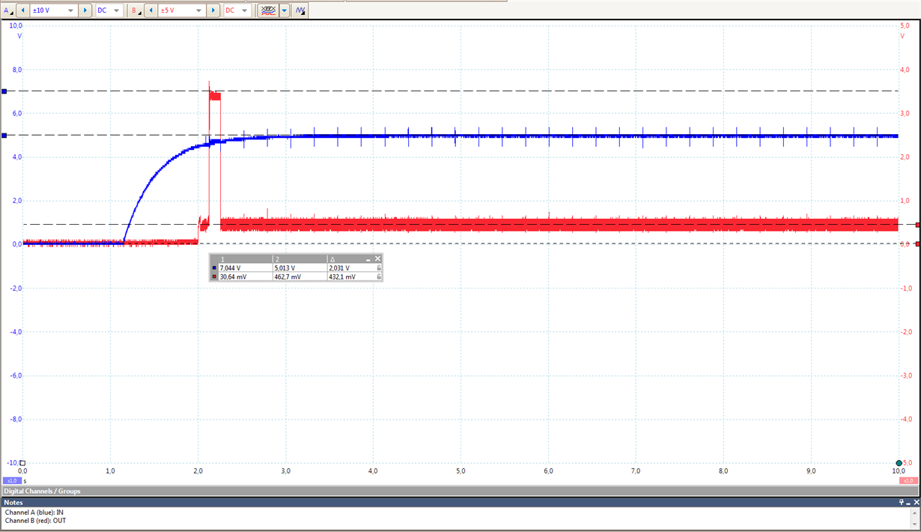Open the ±10 V range dropdown
This screenshot has width=921, height=532.
[54, 10]
